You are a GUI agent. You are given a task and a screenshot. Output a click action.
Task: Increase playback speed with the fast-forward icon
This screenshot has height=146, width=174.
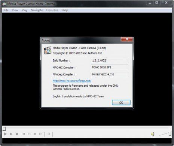click(x=35, y=134)
